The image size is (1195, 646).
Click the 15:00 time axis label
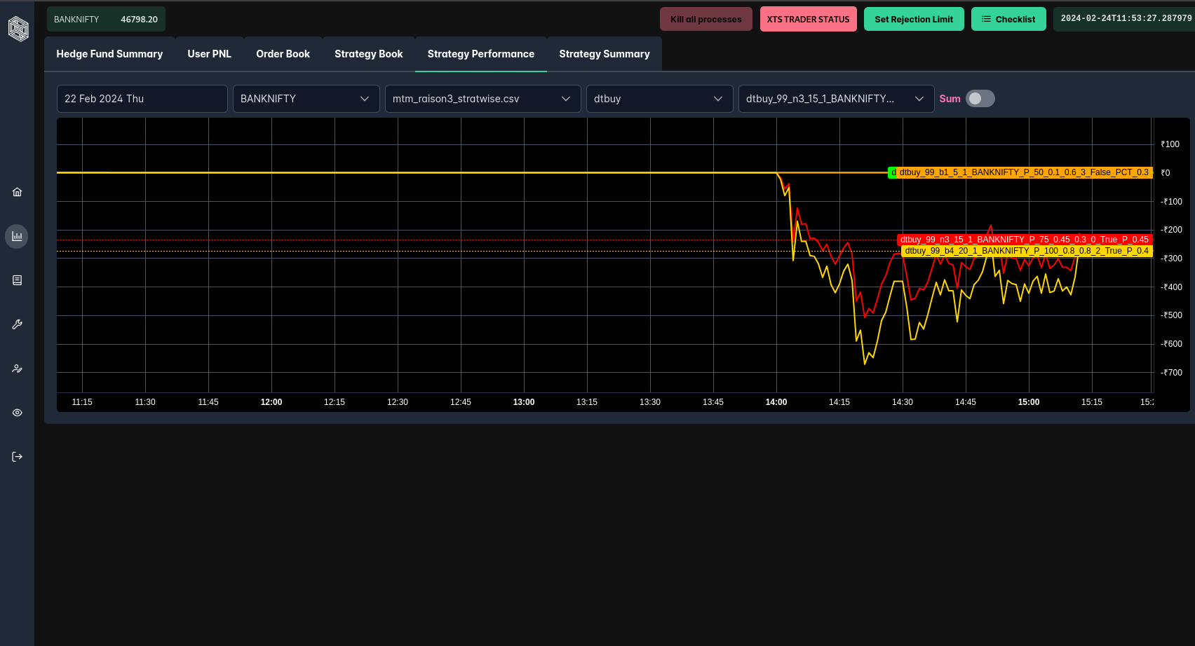[x=1029, y=402]
